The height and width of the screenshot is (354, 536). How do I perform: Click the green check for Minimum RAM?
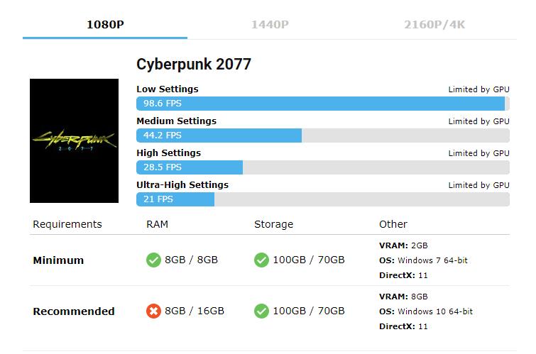pyautogui.click(x=153, y=260)
